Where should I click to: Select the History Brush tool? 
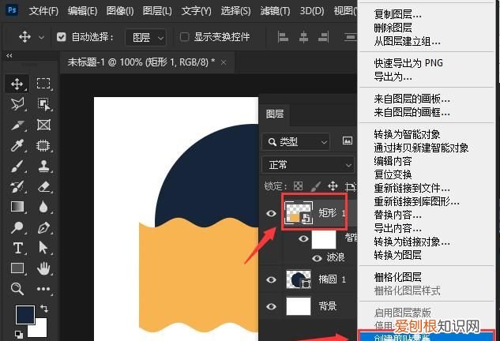pos(17,187)
